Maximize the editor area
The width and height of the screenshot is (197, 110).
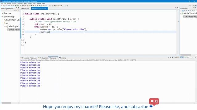coord(178,8)
